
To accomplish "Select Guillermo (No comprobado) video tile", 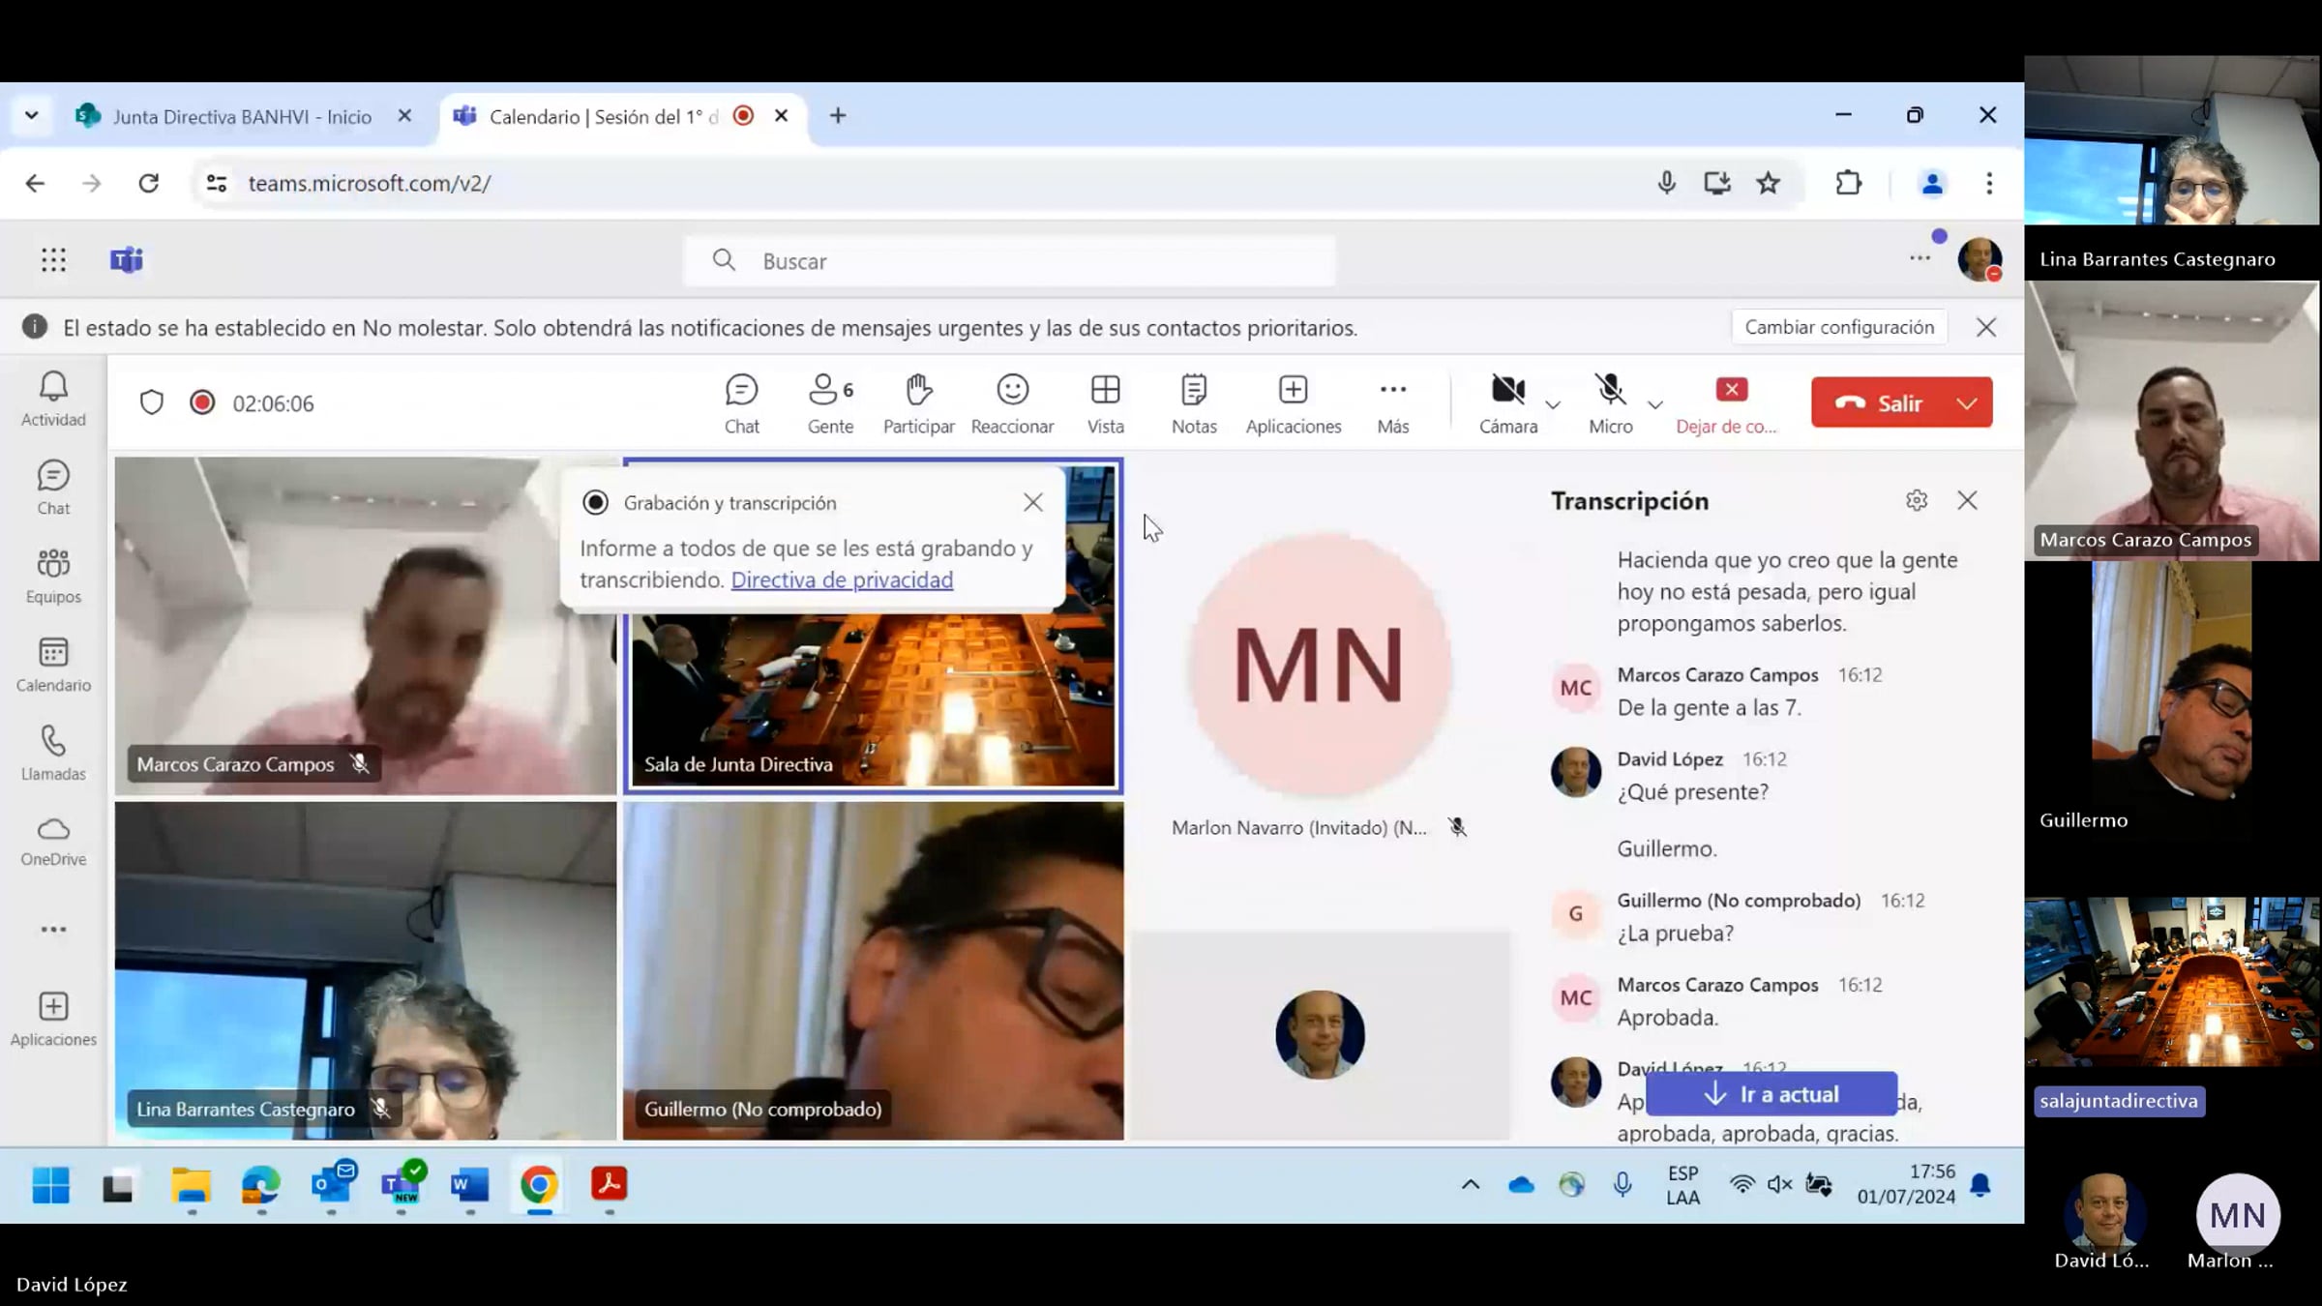I will click(x=873, y=970).
